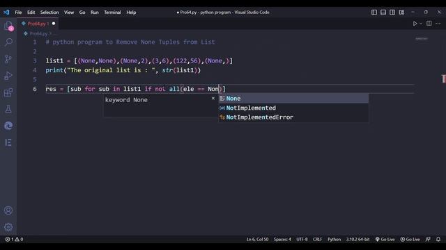
Task: Open the Testing flask view
Action: (8, 109)
